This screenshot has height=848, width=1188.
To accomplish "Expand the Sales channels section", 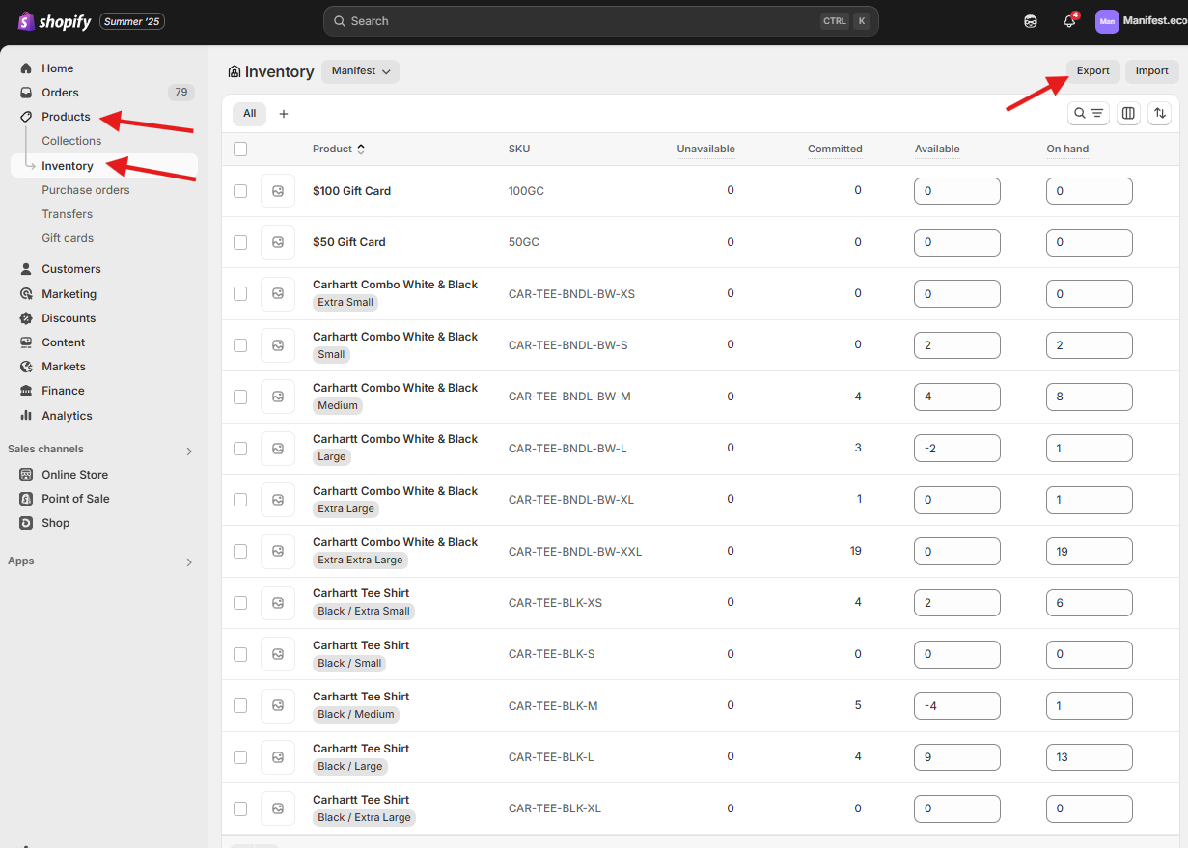I will click(x=189, y=451).
